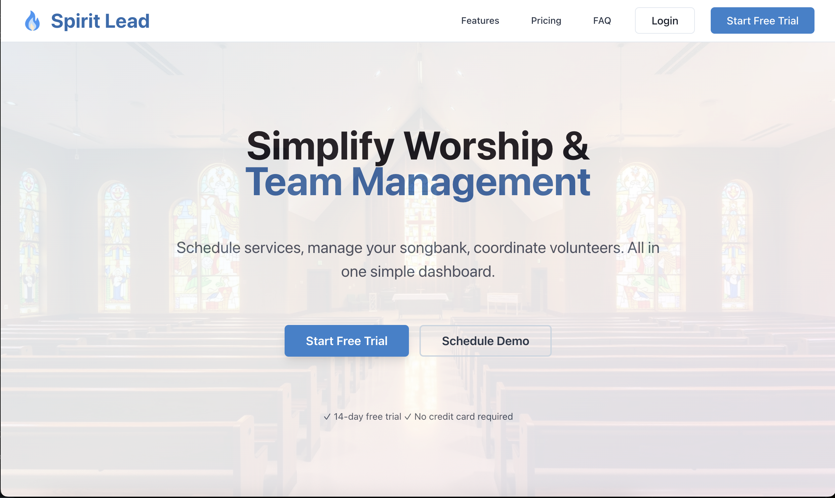Click the Simplify Worship headline text
Screen dimensions: 835x498
(400, 146)
